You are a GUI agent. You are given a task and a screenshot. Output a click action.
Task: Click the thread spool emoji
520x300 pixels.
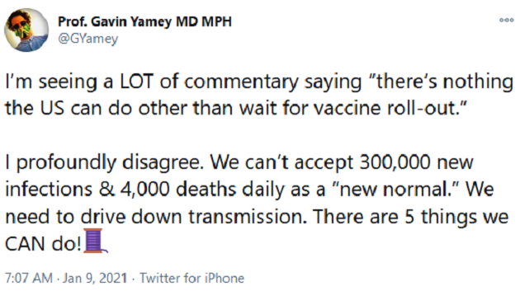[x=97, y=241]
